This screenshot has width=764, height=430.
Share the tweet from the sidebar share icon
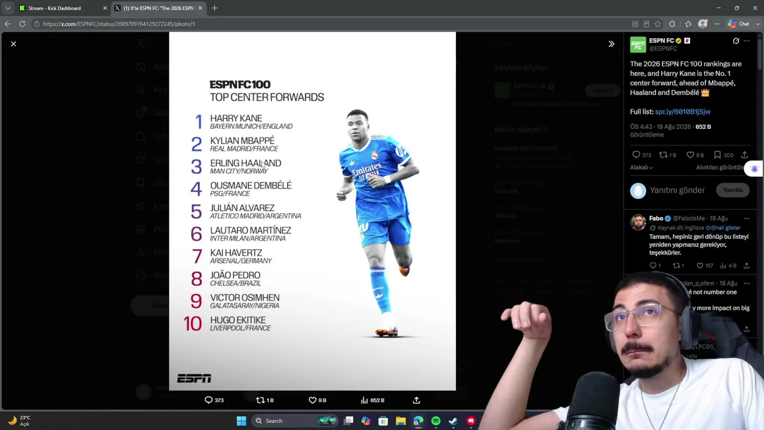[x=744, y=155]
